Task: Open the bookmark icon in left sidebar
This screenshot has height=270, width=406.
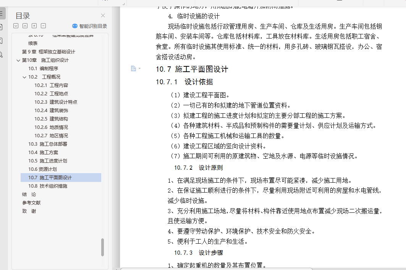Action: tap(1, 40)
